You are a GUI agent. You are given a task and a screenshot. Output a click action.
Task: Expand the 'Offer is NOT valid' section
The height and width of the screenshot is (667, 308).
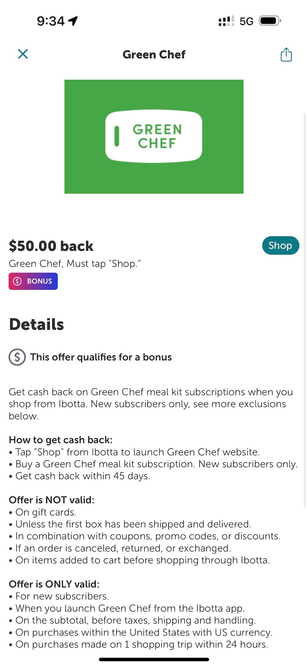[x=52, y=500]
